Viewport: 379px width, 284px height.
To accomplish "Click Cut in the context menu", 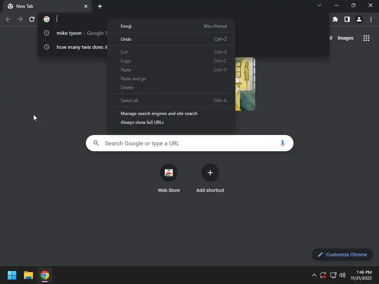I will click(171, 52).
